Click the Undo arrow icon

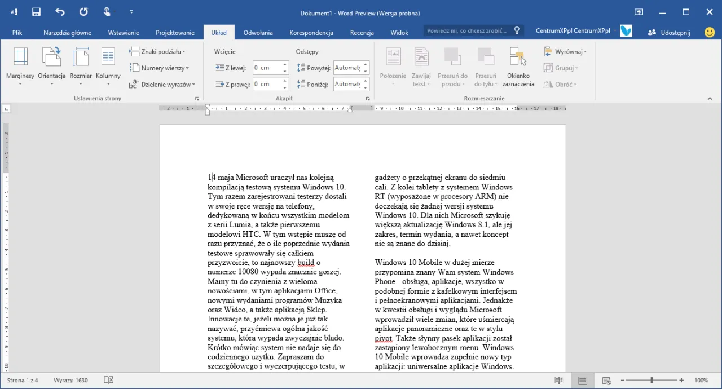pos(60,12)
